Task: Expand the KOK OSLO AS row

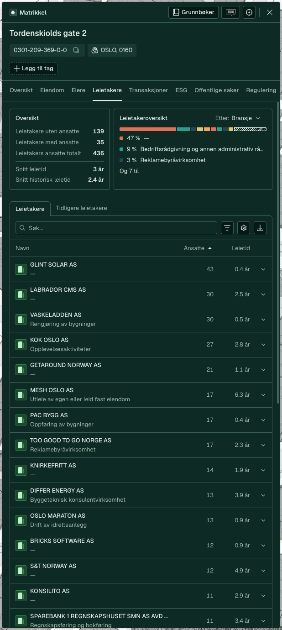Action: coord(263,345)
